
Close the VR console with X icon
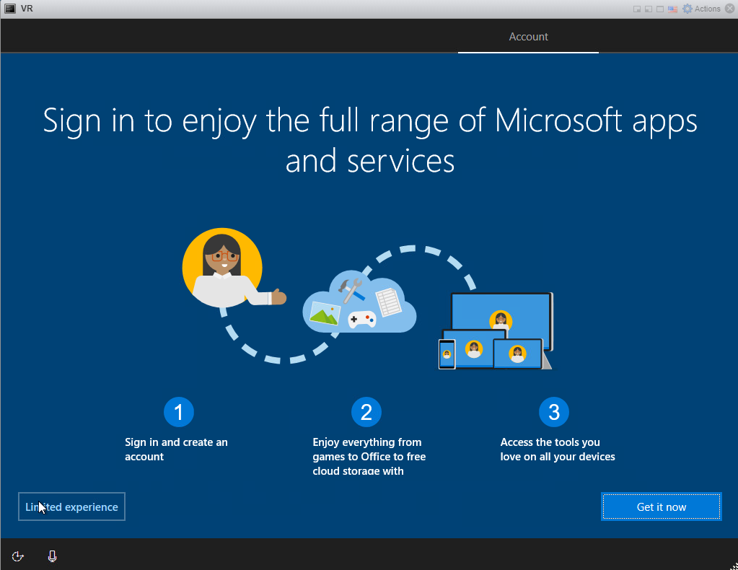coord(730,9)
